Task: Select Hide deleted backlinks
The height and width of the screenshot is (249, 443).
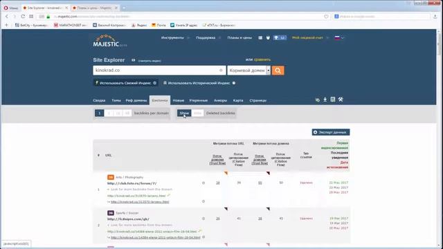Action: [197, 113]
